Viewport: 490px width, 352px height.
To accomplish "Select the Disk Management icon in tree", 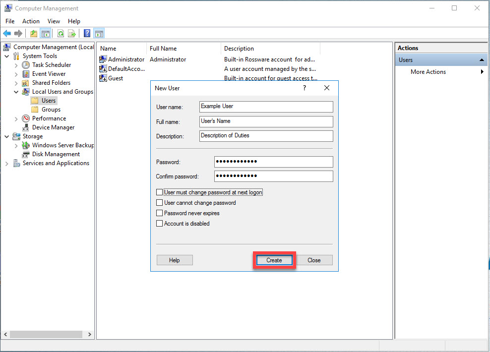I will coord(26,154).
